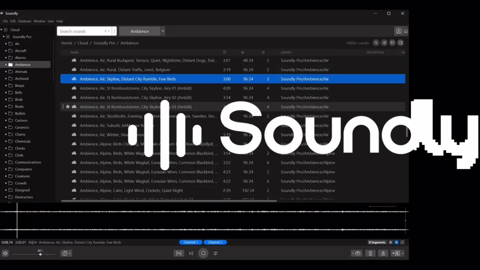
Task: Click the horizontal scrollbar under results
Action: [169, 201]
